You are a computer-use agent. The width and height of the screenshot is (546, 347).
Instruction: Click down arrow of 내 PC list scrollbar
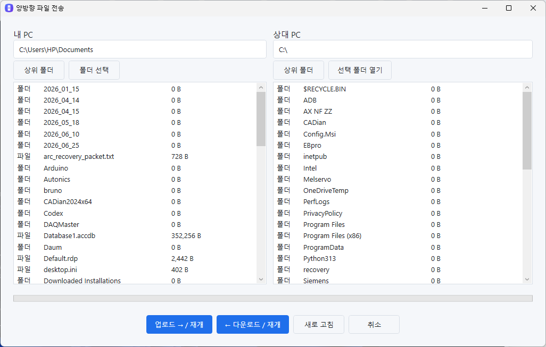261,279
